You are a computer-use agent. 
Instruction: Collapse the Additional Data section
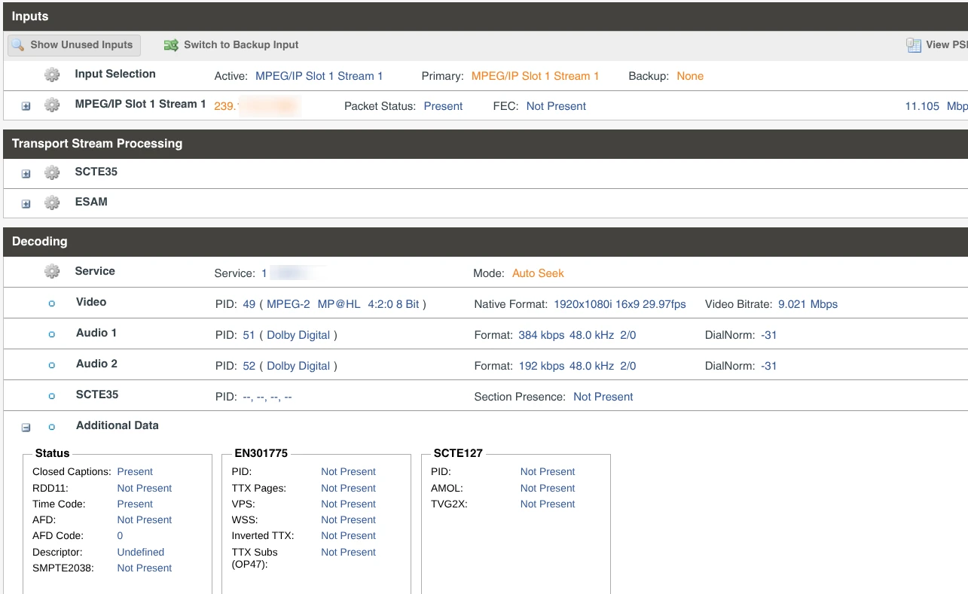[x=26, y=428]
